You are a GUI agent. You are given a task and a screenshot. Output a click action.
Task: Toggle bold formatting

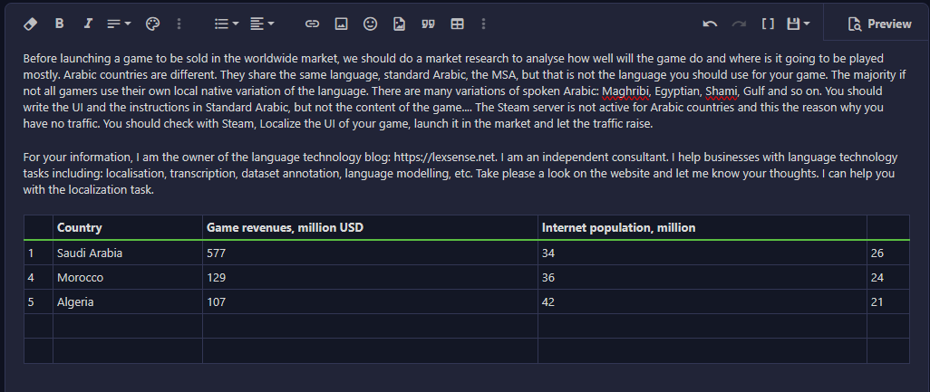tap(59, 24)
